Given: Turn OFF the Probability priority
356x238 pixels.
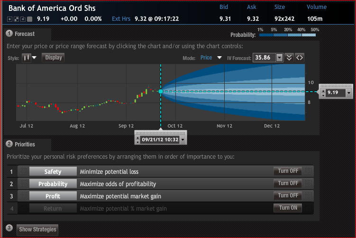Looking at the screenshot, I should (288, 183).
